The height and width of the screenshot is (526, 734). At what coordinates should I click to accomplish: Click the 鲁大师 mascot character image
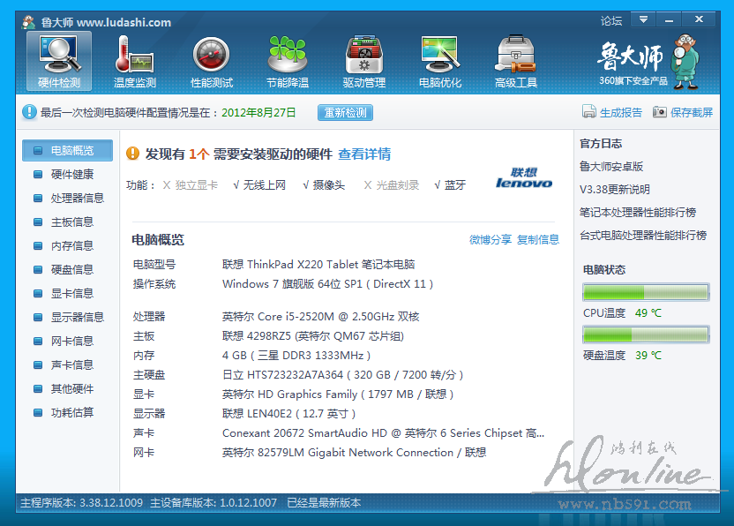pyautogui.click(x=685, y=62)
